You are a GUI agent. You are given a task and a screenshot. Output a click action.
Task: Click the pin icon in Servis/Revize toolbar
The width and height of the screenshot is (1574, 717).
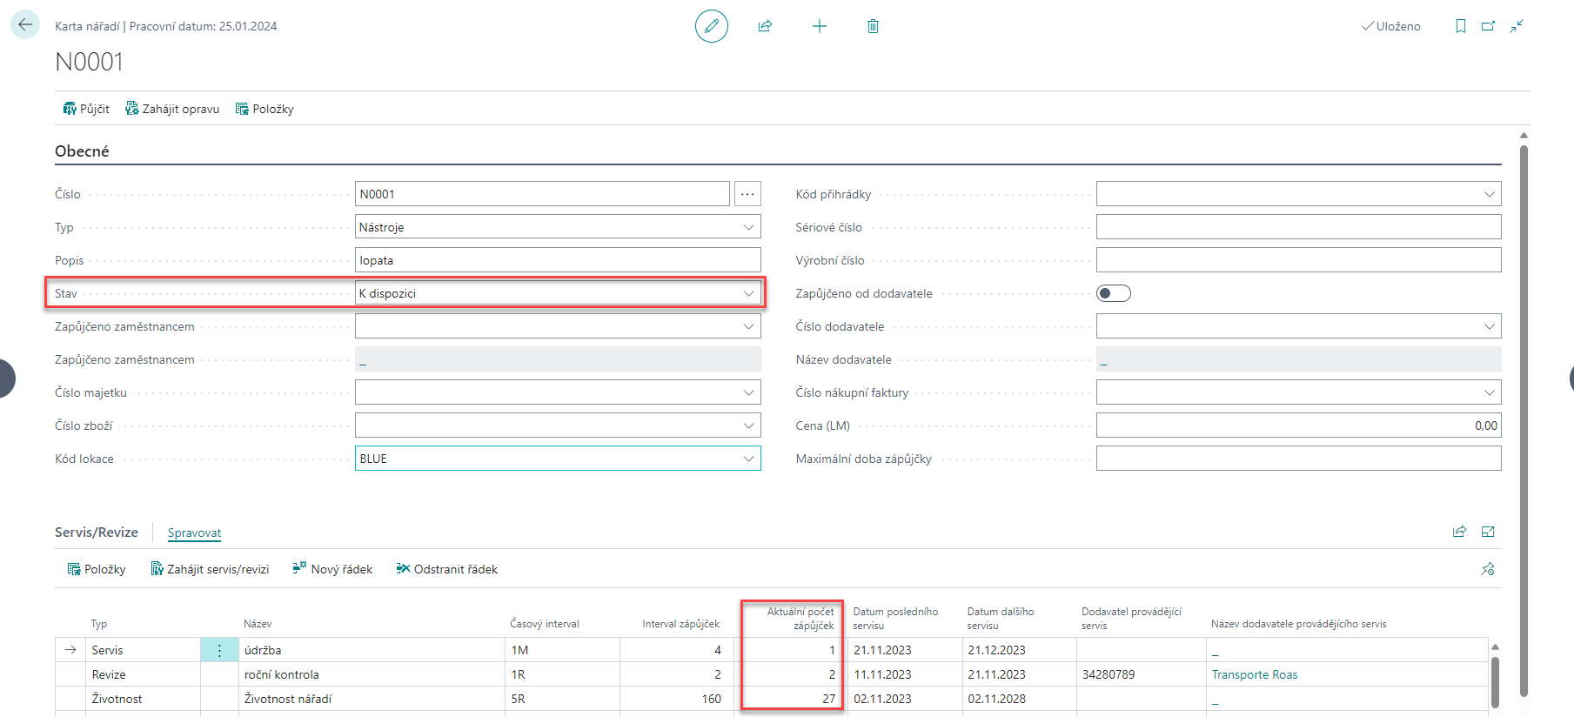click(1487, 569)
